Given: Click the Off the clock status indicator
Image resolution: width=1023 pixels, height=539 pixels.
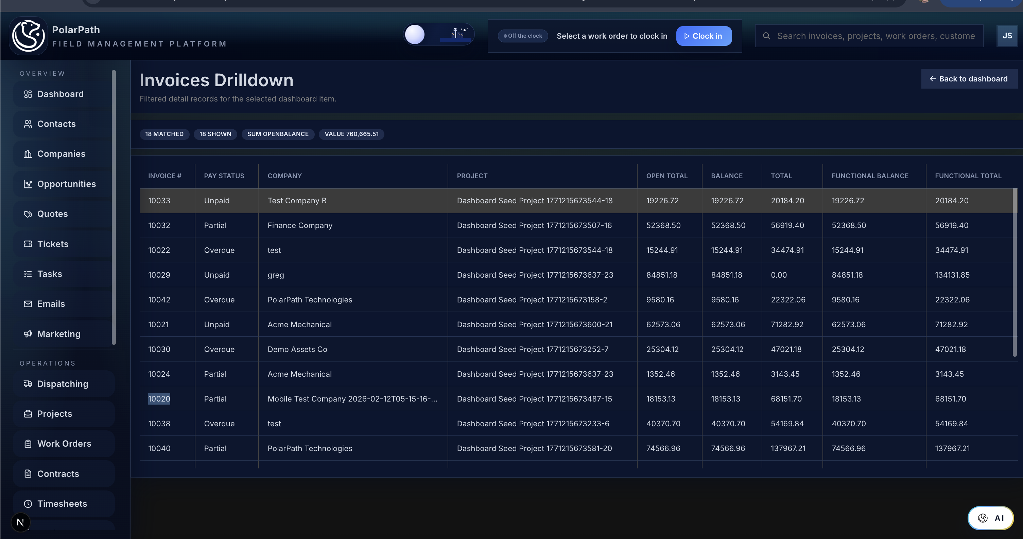Looking at the screenshot, I should (x=523, y=36).
